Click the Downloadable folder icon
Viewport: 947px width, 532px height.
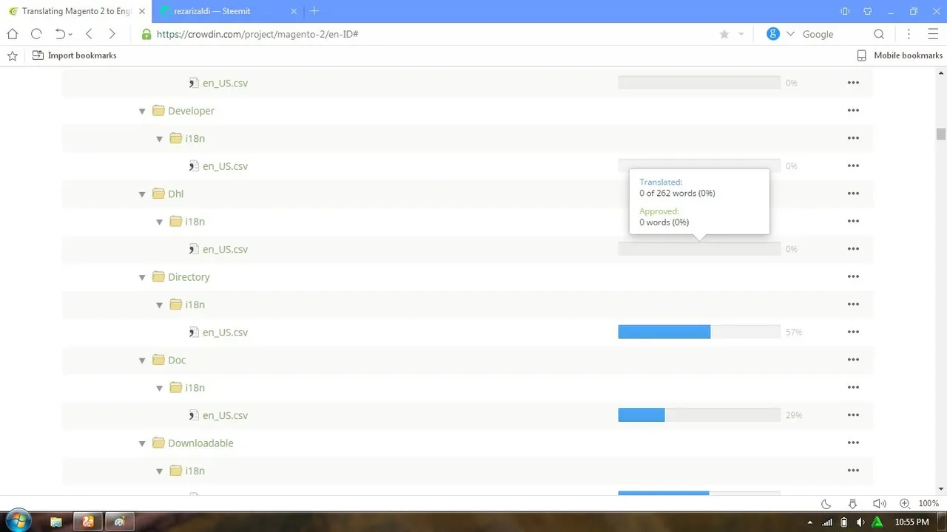coord(158,443)
